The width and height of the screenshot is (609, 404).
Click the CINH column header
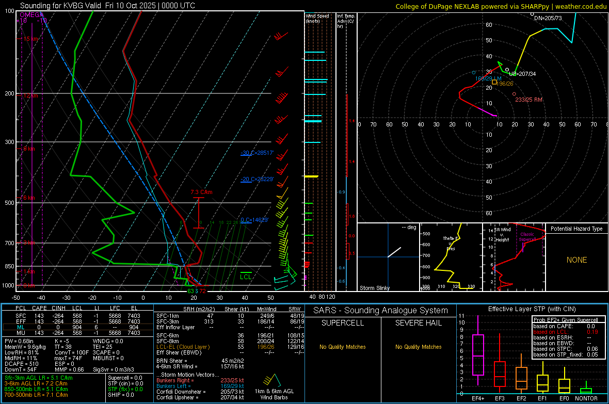[x=58, y=308]
